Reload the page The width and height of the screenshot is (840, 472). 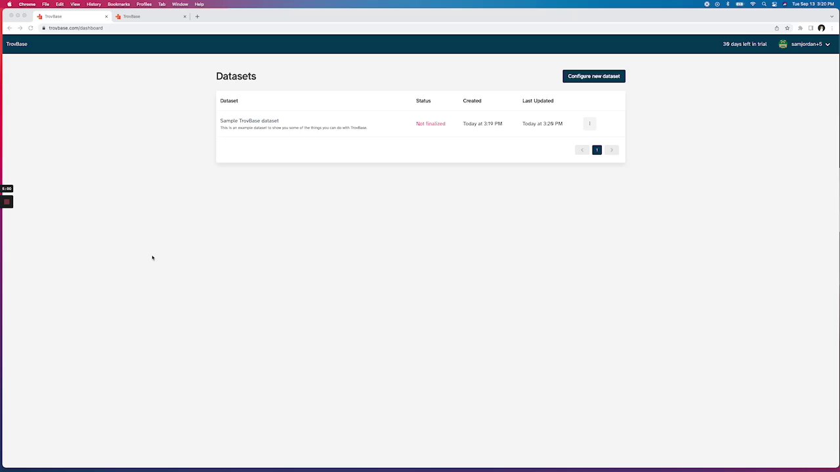click(x=30, y=28)
